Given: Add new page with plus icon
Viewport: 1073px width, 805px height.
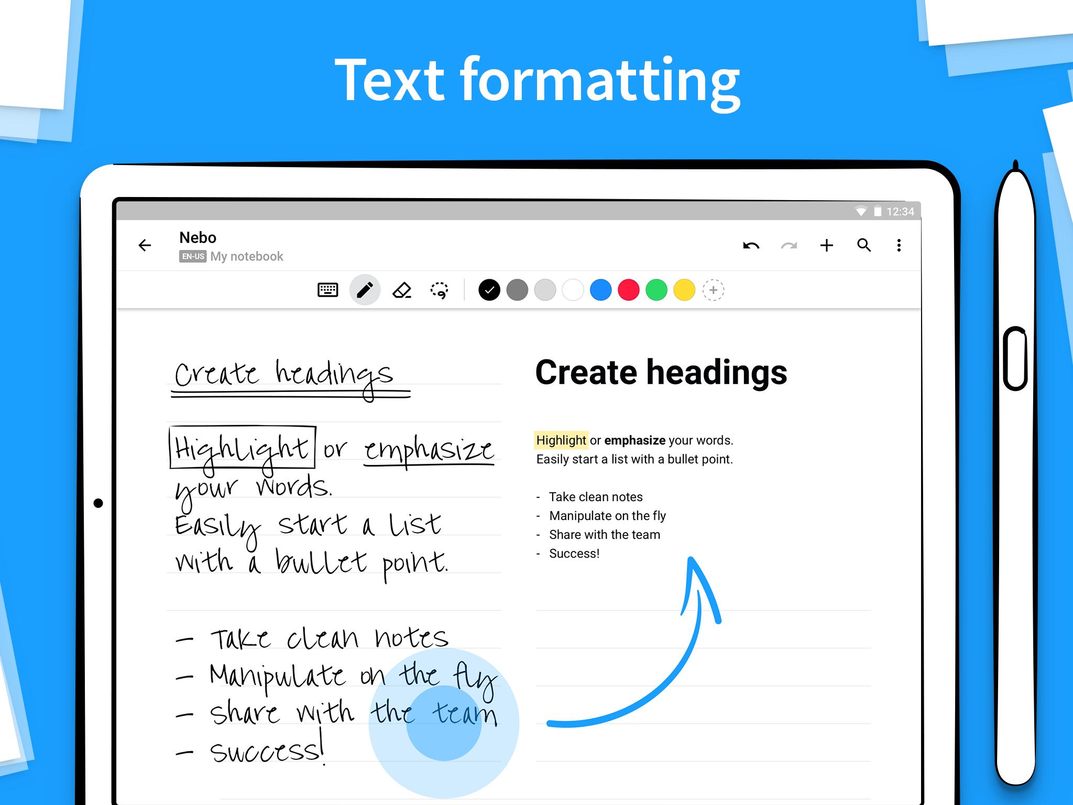Looking at the screenshot, I should [x=827, y=245].
